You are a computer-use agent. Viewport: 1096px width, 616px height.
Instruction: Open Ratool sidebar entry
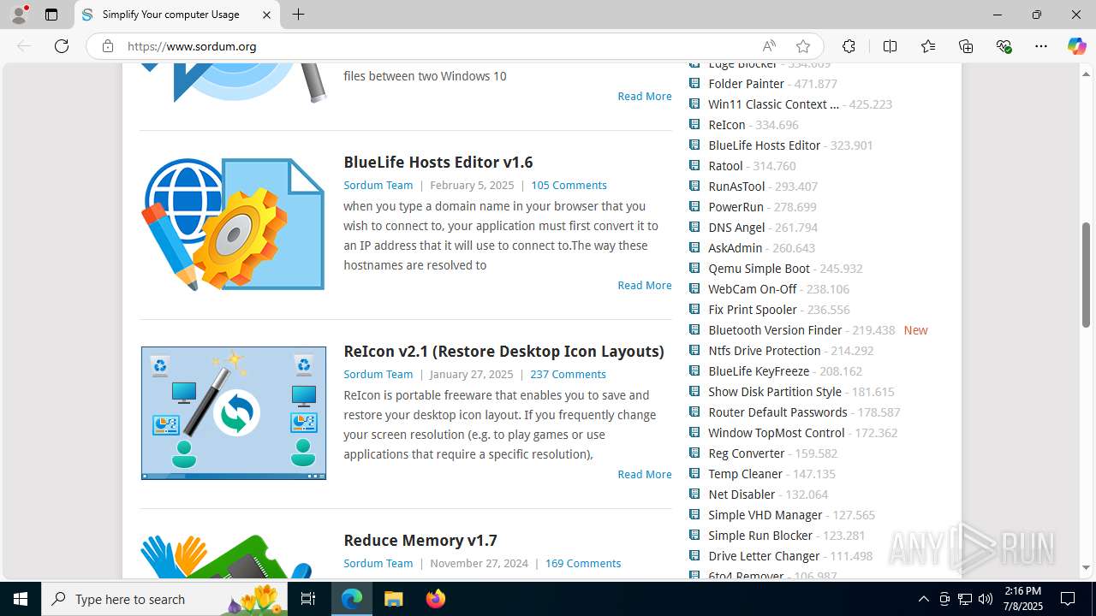point(725,165)
